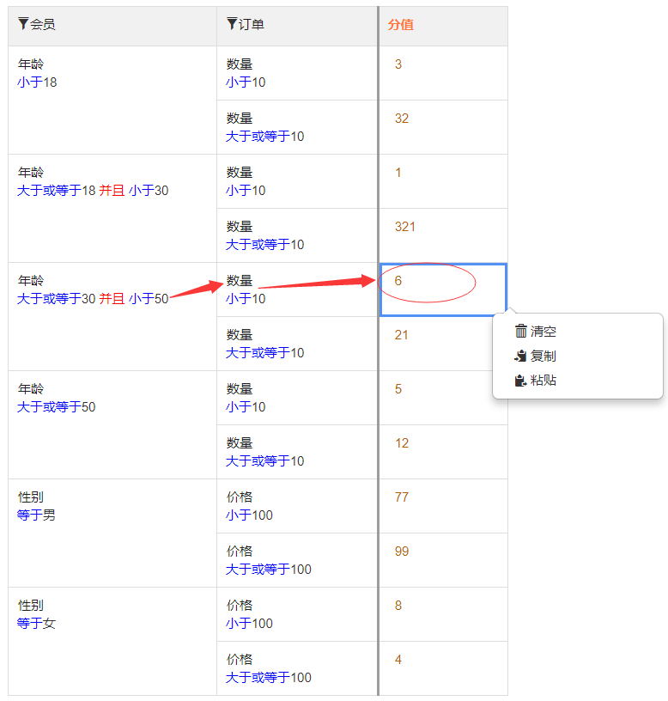Click 大于或等于100 condition beside score 99
Image resolution: width=668 pixels, height=701 pixels.
pyautogui.click(x=269, y=570)
